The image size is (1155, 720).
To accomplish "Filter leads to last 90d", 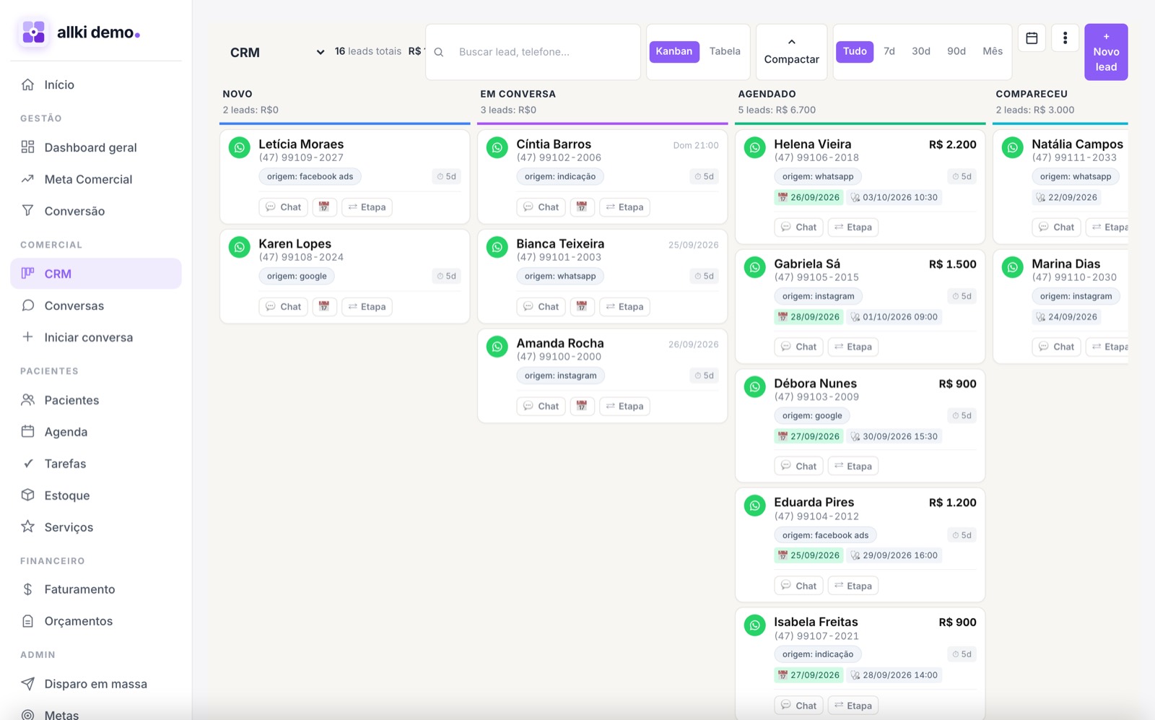I will coord(956,51).
